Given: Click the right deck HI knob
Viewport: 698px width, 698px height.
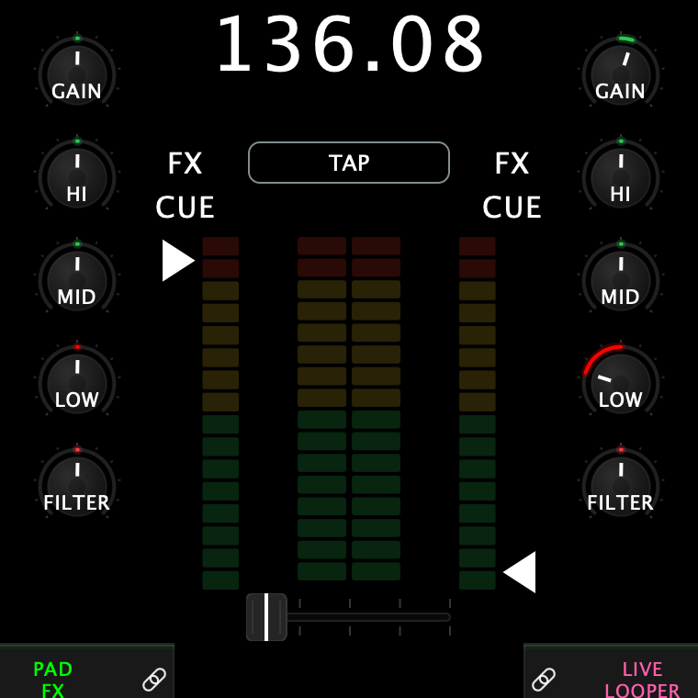Looking at the screenshot, I should click(x=621, y=176).
